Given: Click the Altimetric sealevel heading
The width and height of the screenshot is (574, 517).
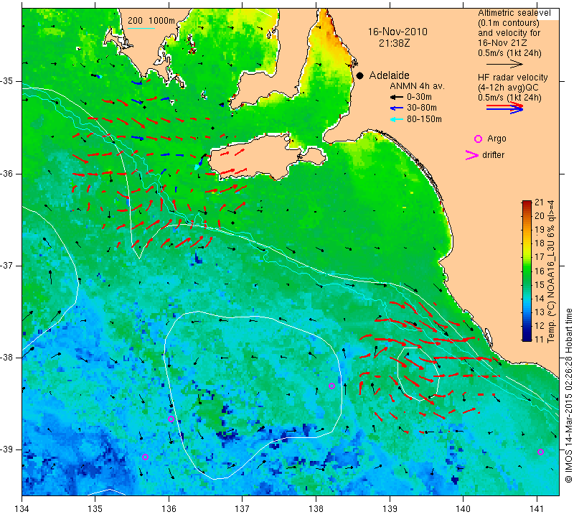Looking at the screenshot, I should click(x=514, y=13).
